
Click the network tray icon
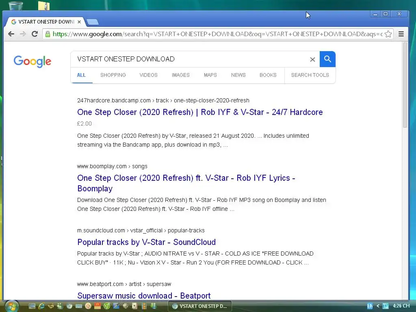tap(386, 306)
